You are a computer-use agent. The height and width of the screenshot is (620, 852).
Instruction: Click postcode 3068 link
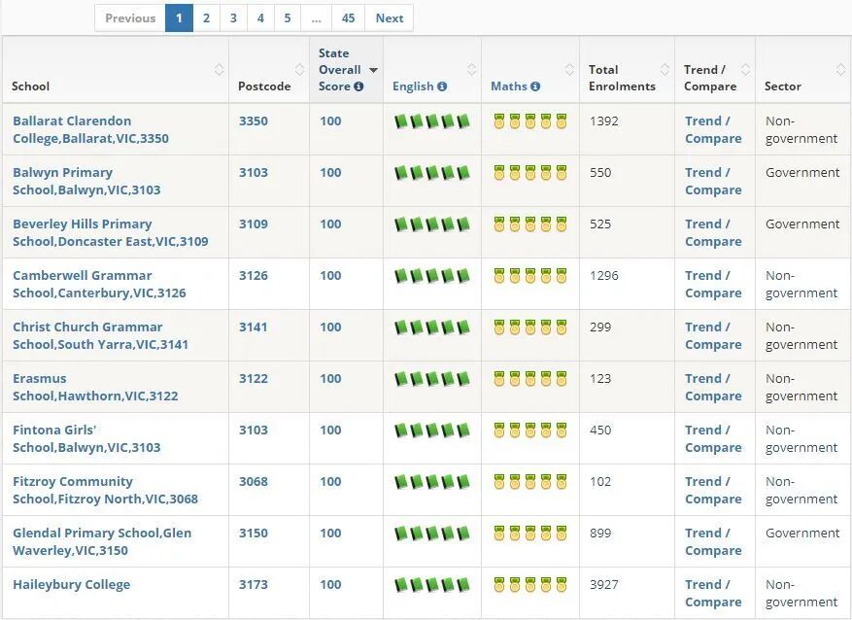254,481
